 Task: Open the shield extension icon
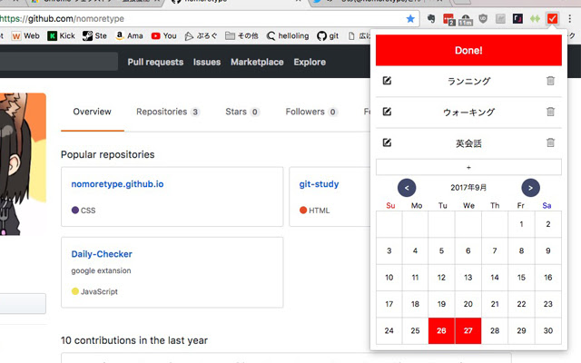tap(483, 18)
